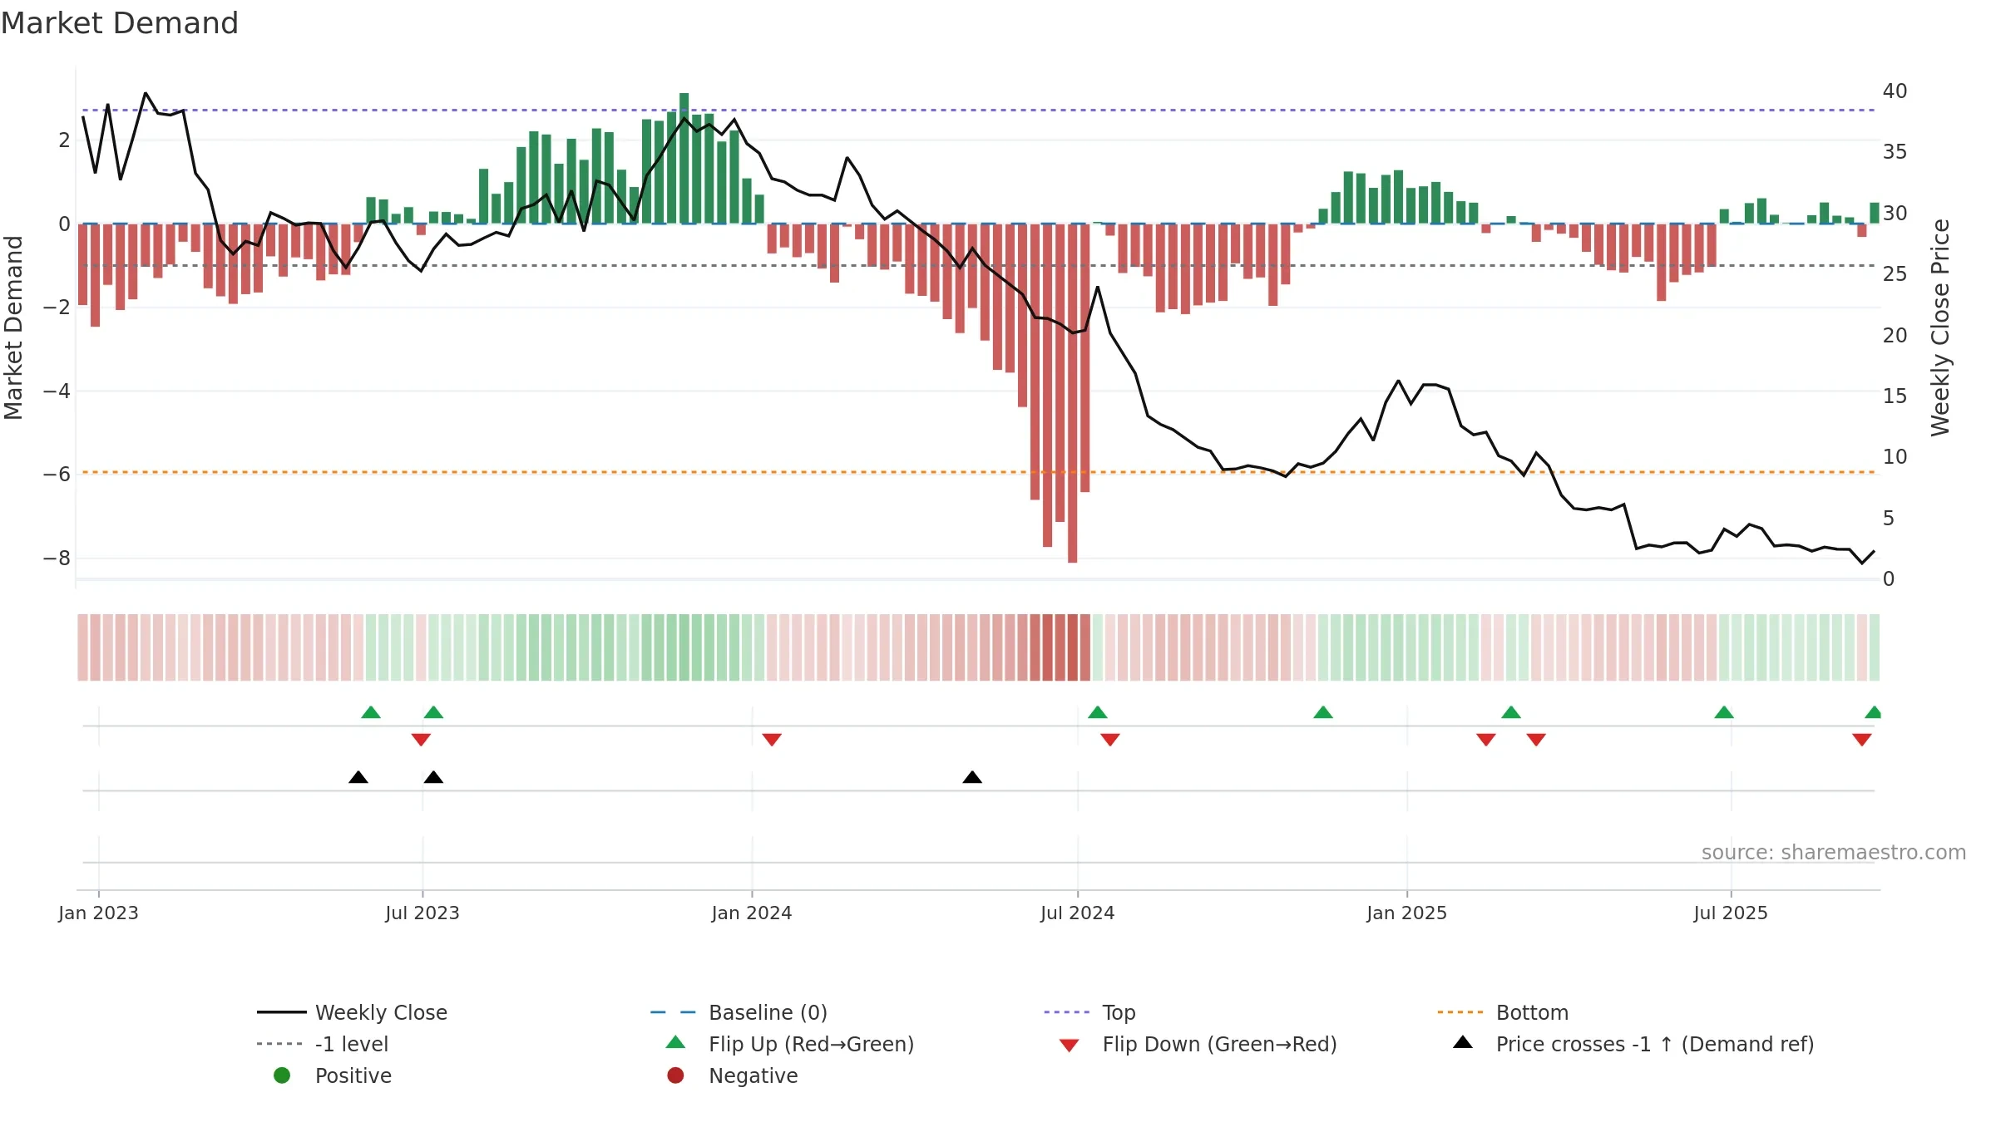Click the Bottom legend entry
Image resolution: width=1996 pixels, height=1122 pixels.
tap(1503, 1012)
